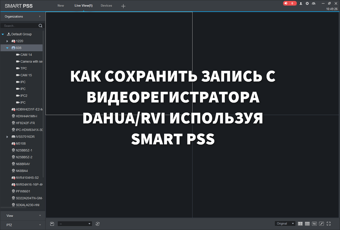The width and height of the screenshot is (340, 230).
Task: Switch to four-window split layout
Action: pyautogui.click(x=300, y=224)
